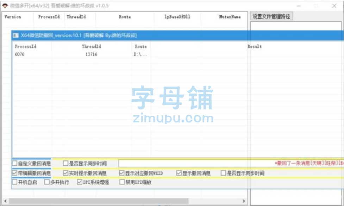The height and width of the screenshot is (207, 344).
Task: Click the anti-recall window's ThreadId header
Action: coord(92,46)
